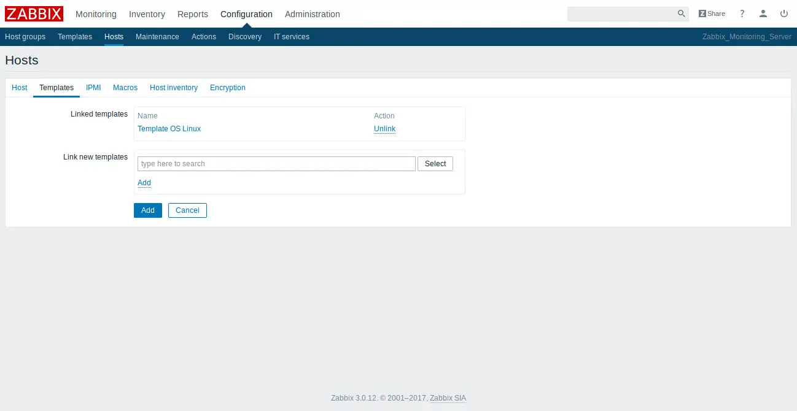This screenshot has width=797, height=411.
Task: Open the Template OS Linux link
Action: tap(169, 129)
